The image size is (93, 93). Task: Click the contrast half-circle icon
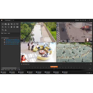click(14, 27)
